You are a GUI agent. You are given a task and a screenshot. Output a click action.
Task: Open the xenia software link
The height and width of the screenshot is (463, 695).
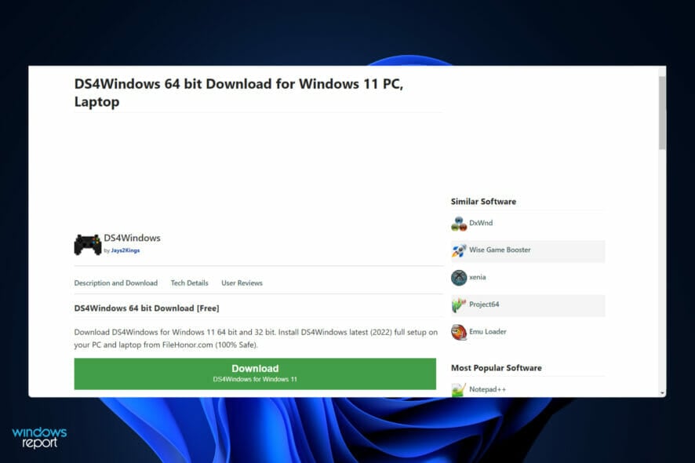478,277
